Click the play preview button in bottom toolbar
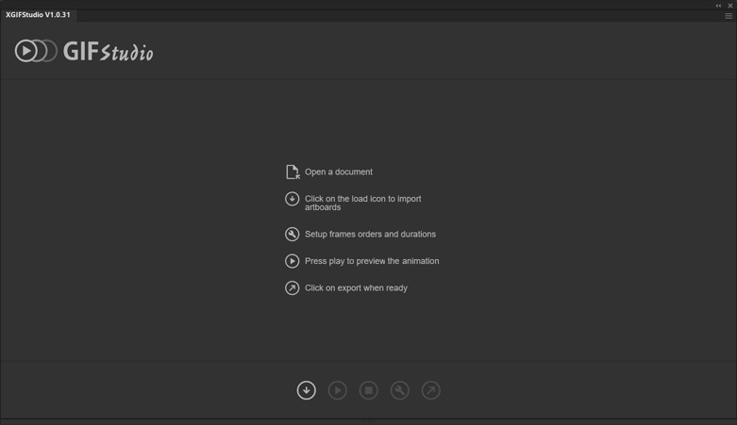This screenshot has height=425, width=737. click(x=338, y=390)
